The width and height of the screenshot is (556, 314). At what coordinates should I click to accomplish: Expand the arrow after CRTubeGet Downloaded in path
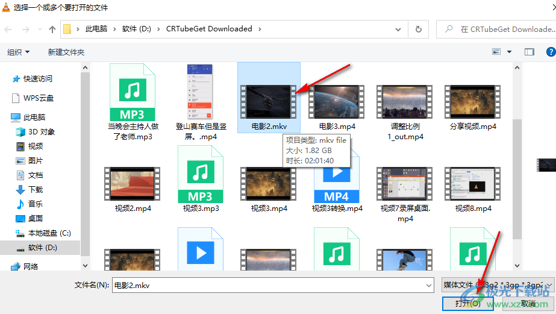pos(260,29)
